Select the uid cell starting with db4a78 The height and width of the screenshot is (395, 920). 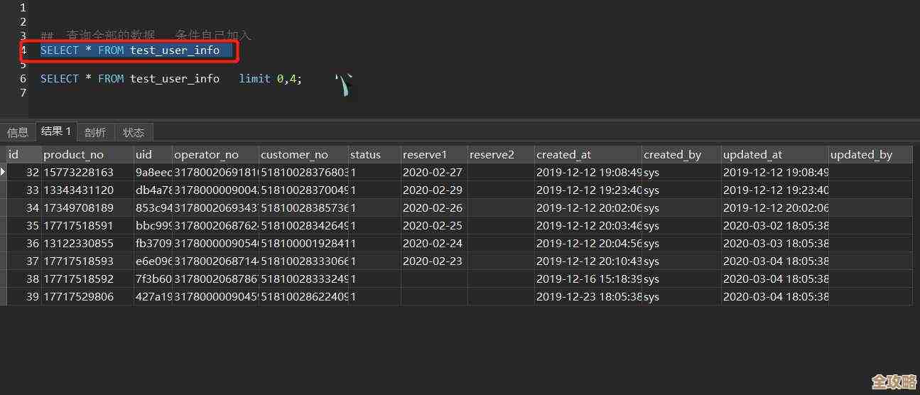tap(153, 190)
